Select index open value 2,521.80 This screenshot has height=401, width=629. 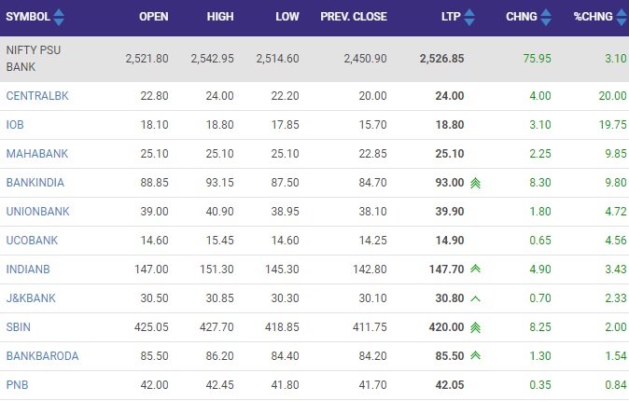coord(147,59)
